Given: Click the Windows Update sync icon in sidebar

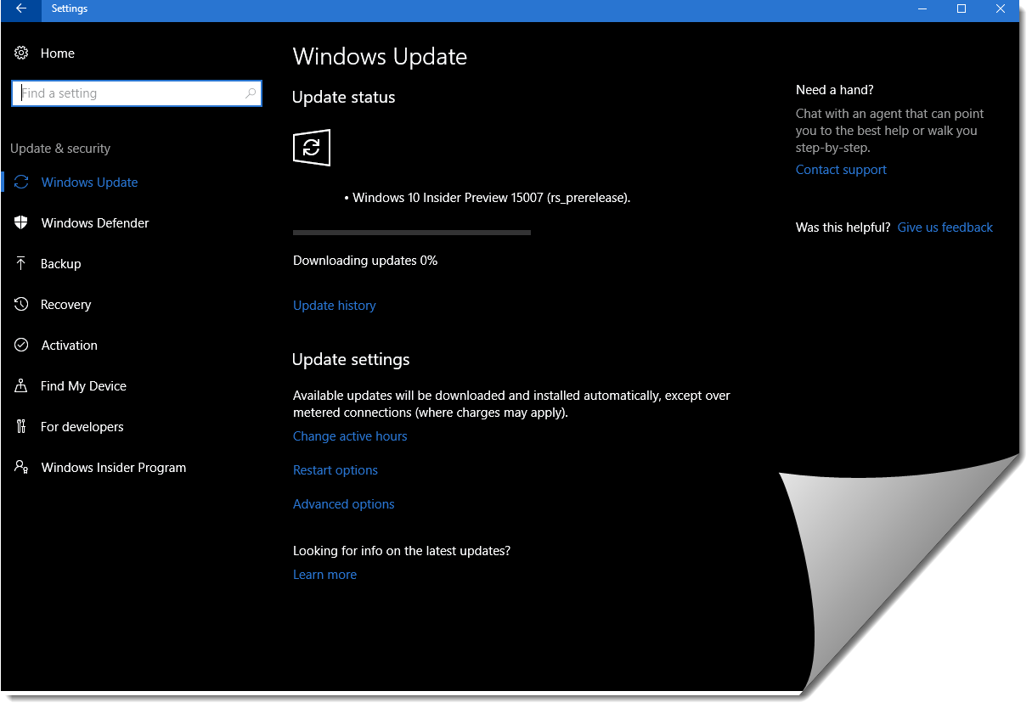Looking at the screenshot, I should point(21,183).
